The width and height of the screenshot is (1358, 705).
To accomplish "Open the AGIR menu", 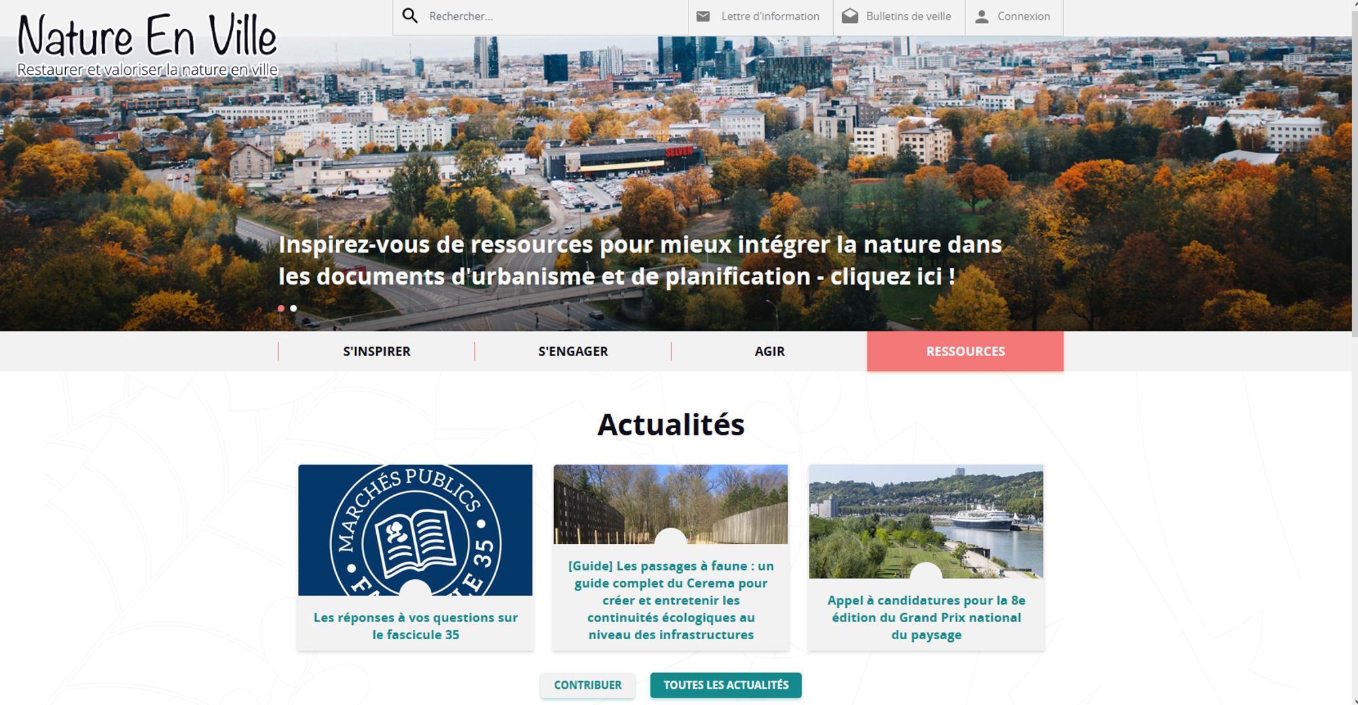I will click(769, 351).
